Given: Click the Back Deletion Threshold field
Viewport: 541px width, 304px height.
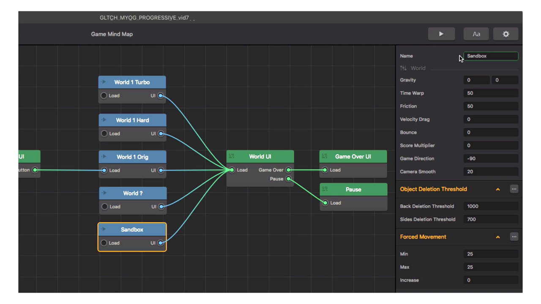Looking at the screenshot, I should 490,206.
